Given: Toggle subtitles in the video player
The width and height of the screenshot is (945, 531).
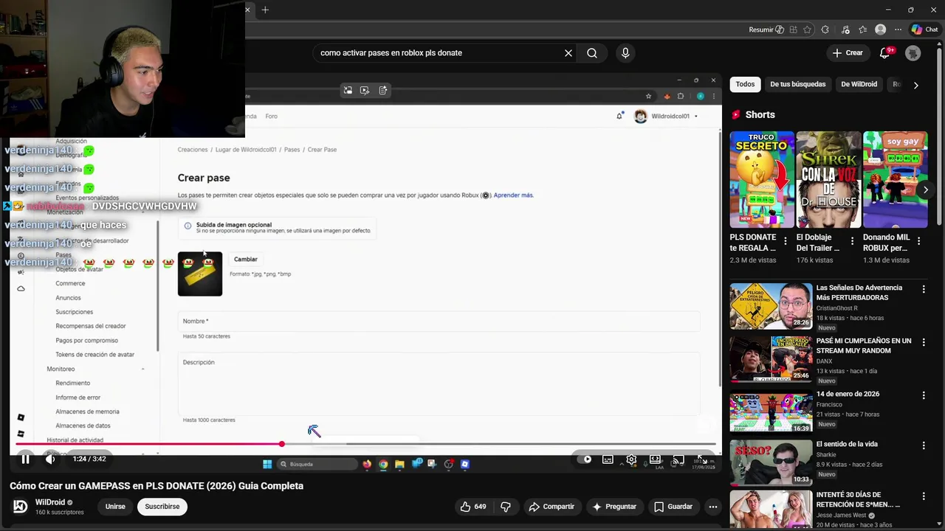Looking at the screenshot, I should coord(608,459).
